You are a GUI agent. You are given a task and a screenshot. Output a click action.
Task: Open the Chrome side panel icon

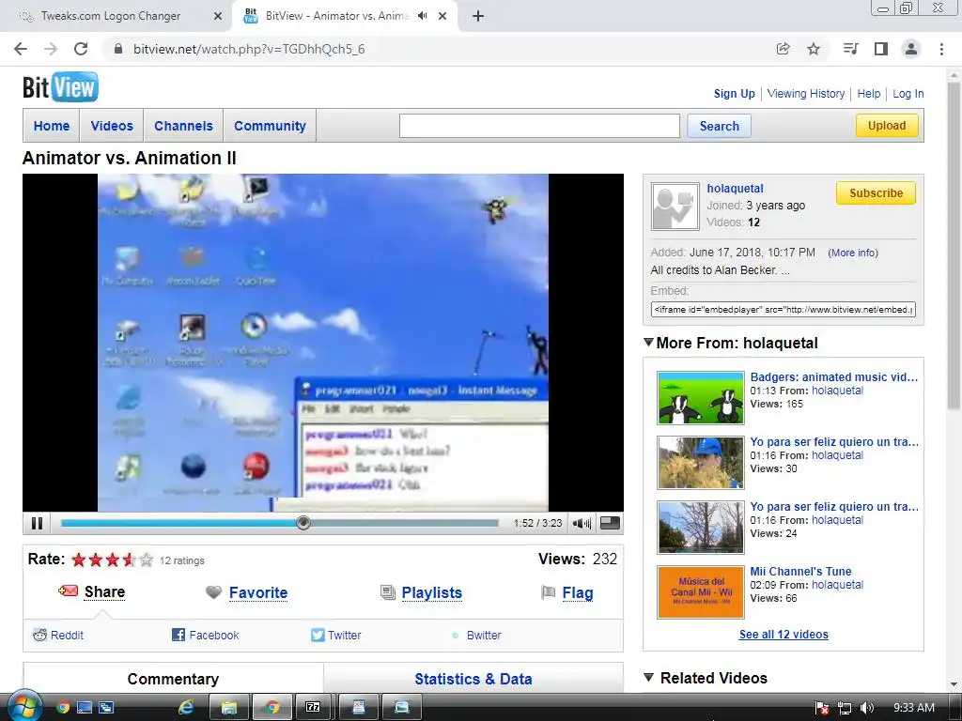(x=881, y=49)
